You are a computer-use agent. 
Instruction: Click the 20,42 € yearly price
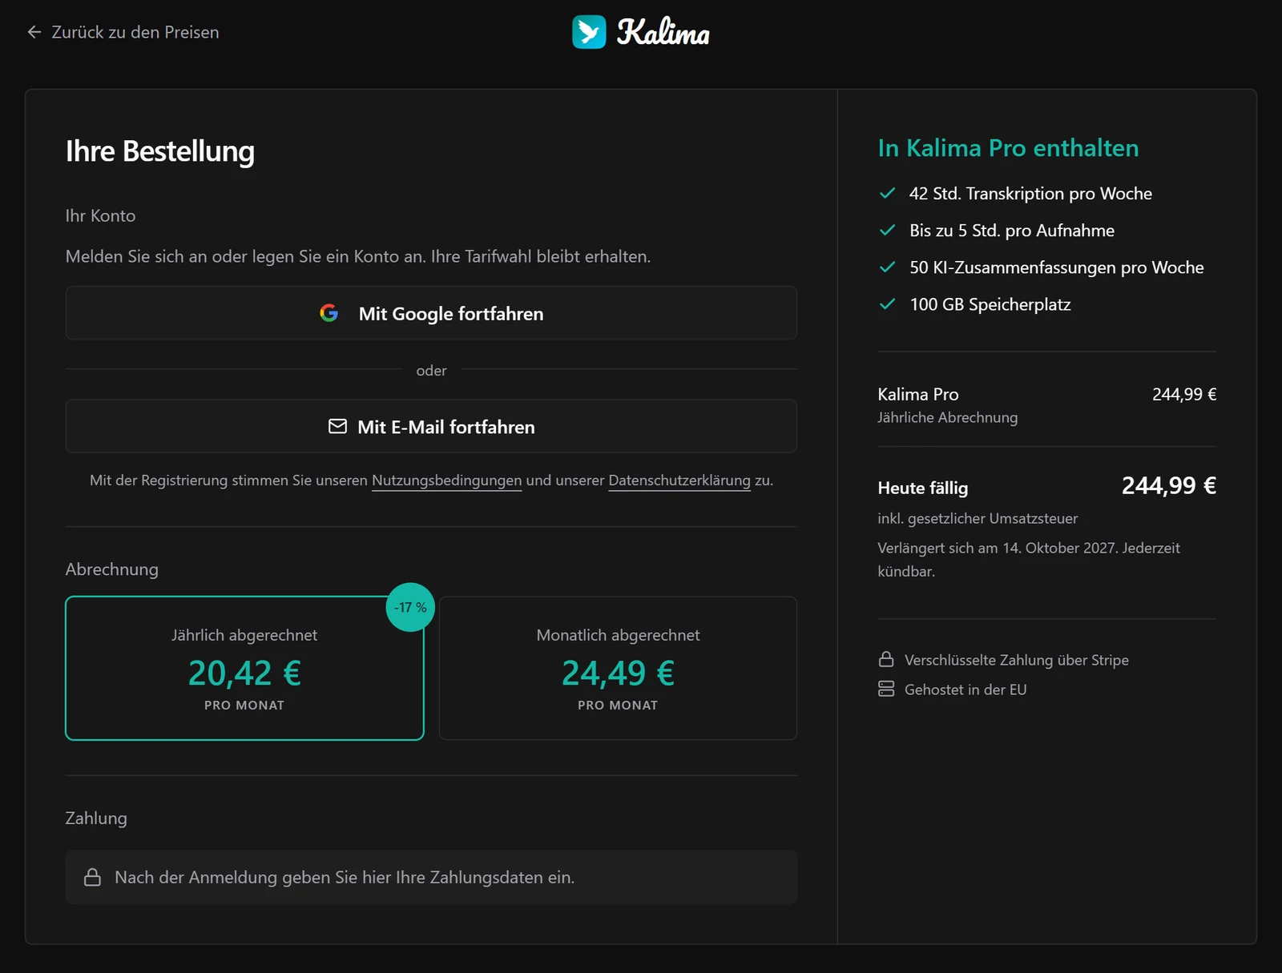click(244, 673)
